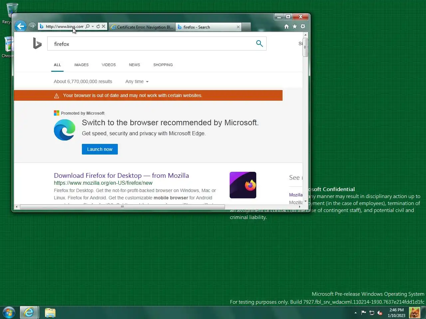This screenshot has width=426, height=319.
Task: Click the muted volume tray icon
Action: coord(380,313)
